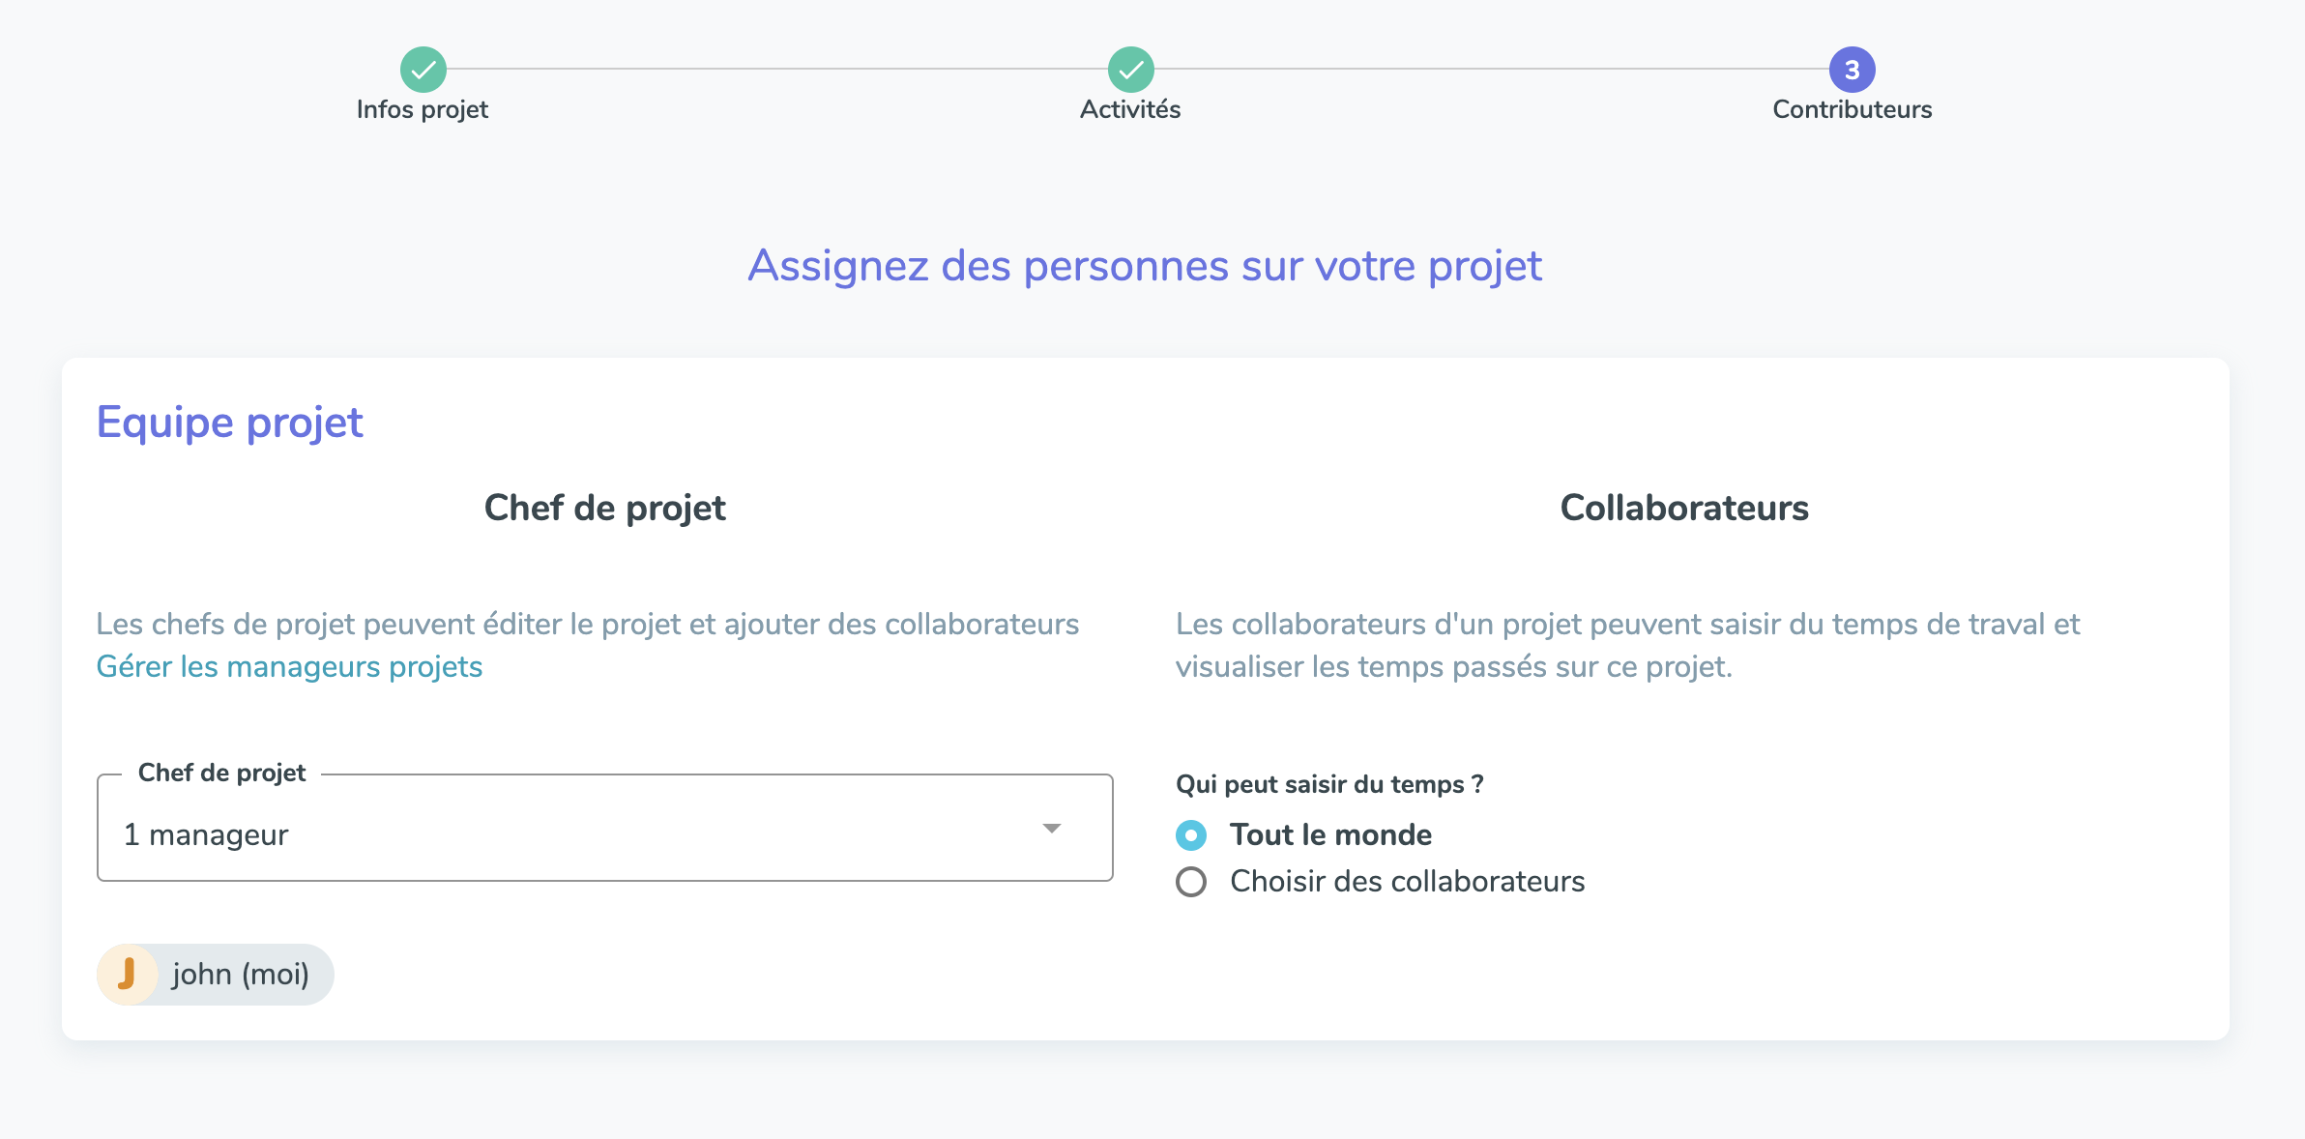Click the john (moi) chip
Viewport: 2305px width, 1139px height.
tap(216, 975)
